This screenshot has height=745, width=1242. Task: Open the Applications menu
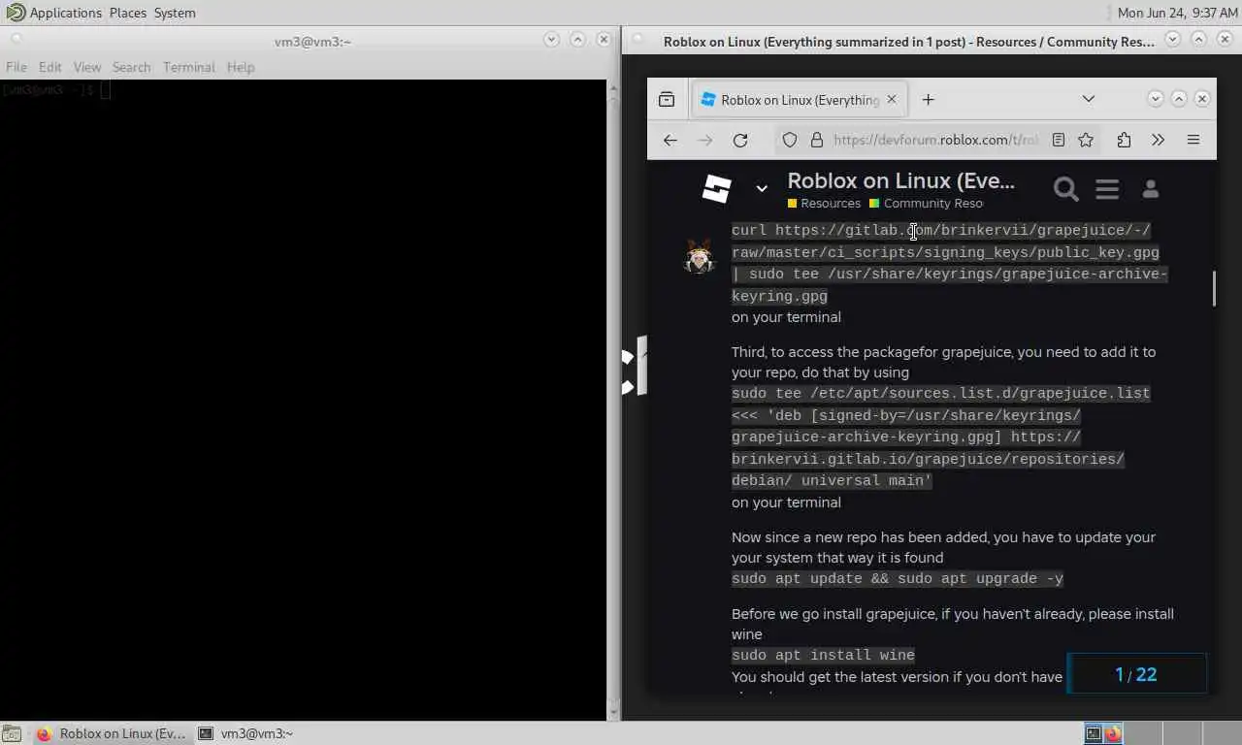coord(66,13)
